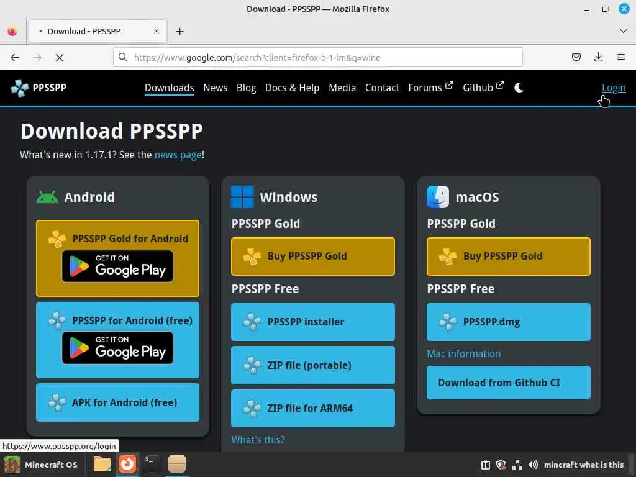Expand the list all tabs chevron

pos(624,31)
